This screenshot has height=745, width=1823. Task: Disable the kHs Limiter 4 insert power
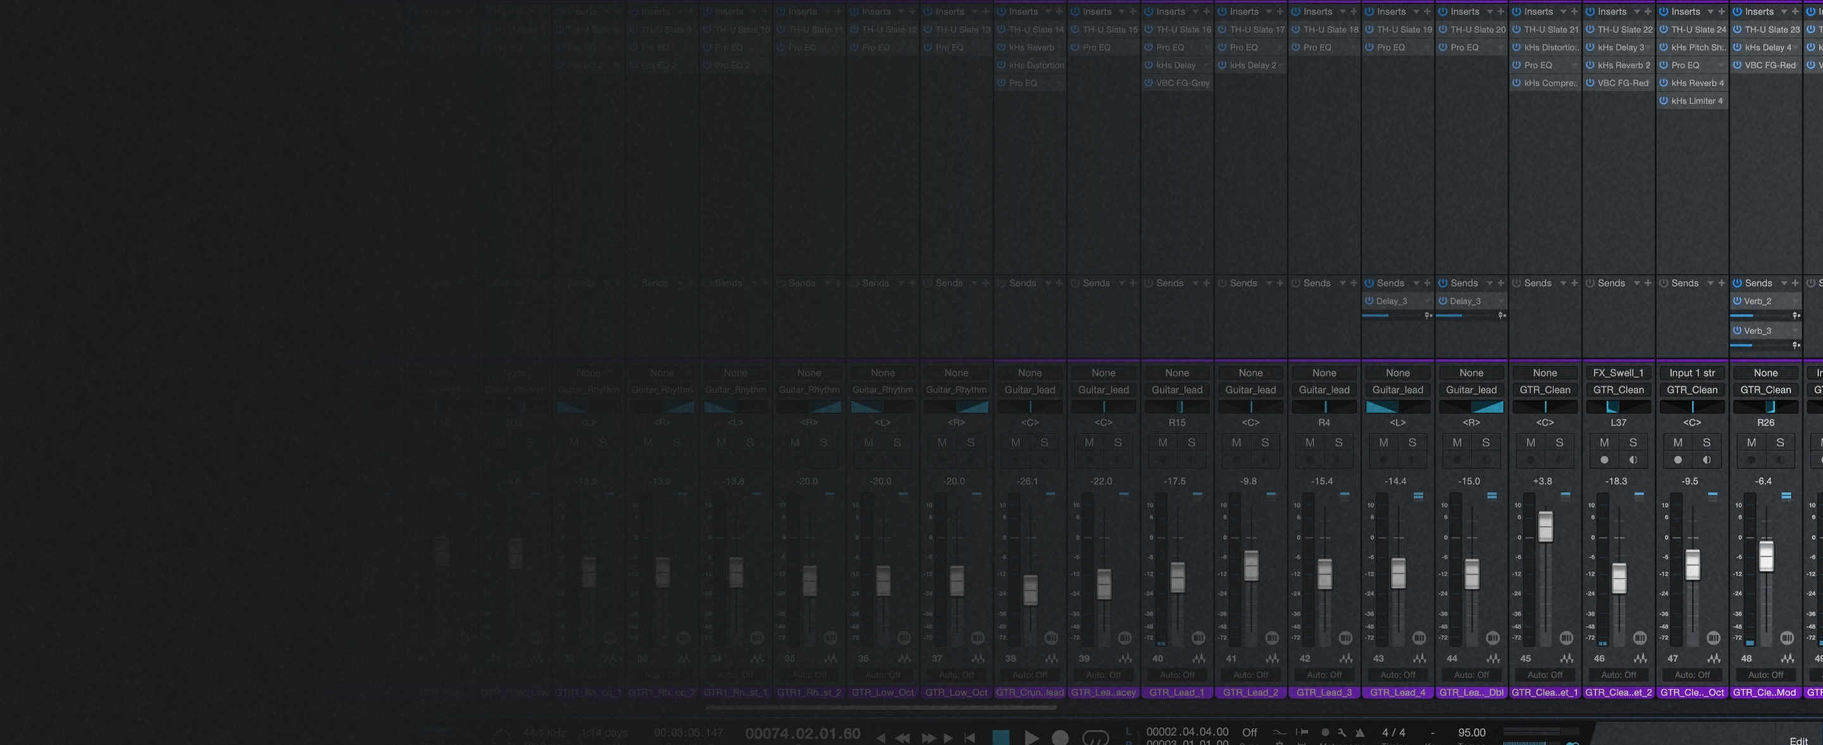coord(1663,101)
